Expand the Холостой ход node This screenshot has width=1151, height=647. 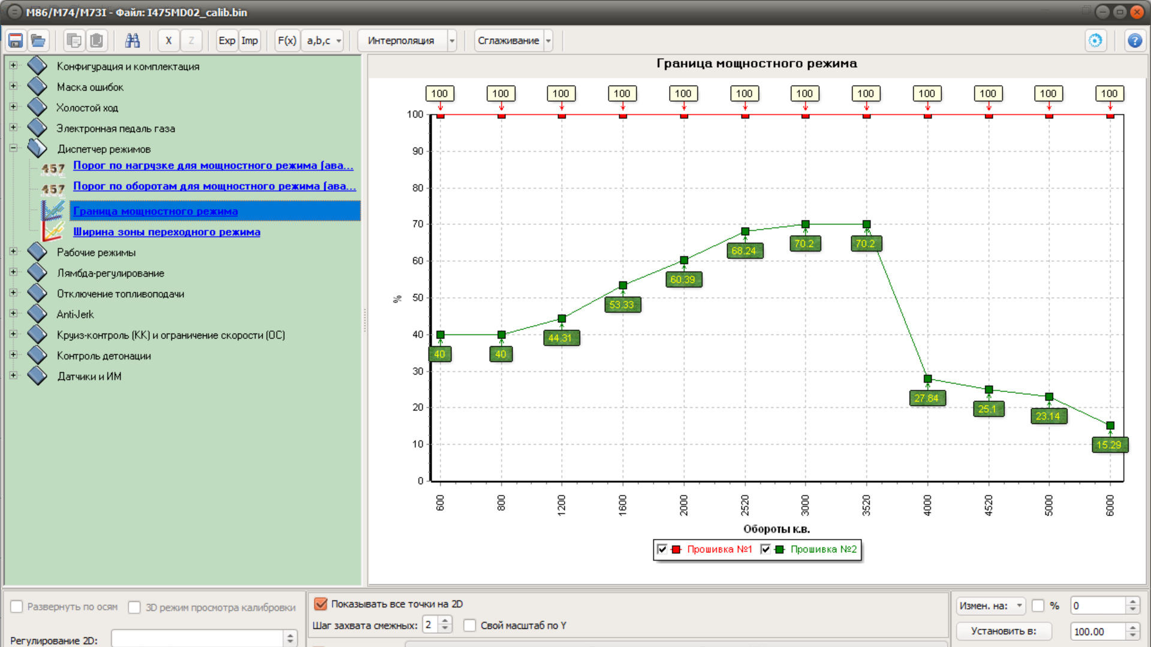point(13,107)
